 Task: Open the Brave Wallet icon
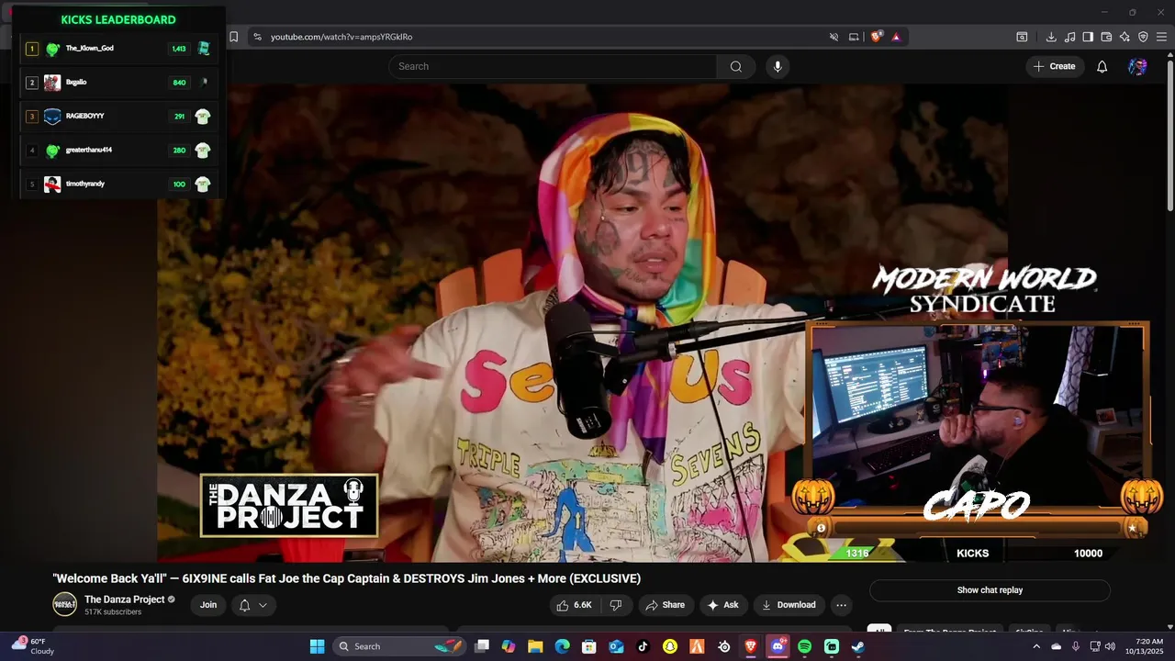(x=1106, y=37)
